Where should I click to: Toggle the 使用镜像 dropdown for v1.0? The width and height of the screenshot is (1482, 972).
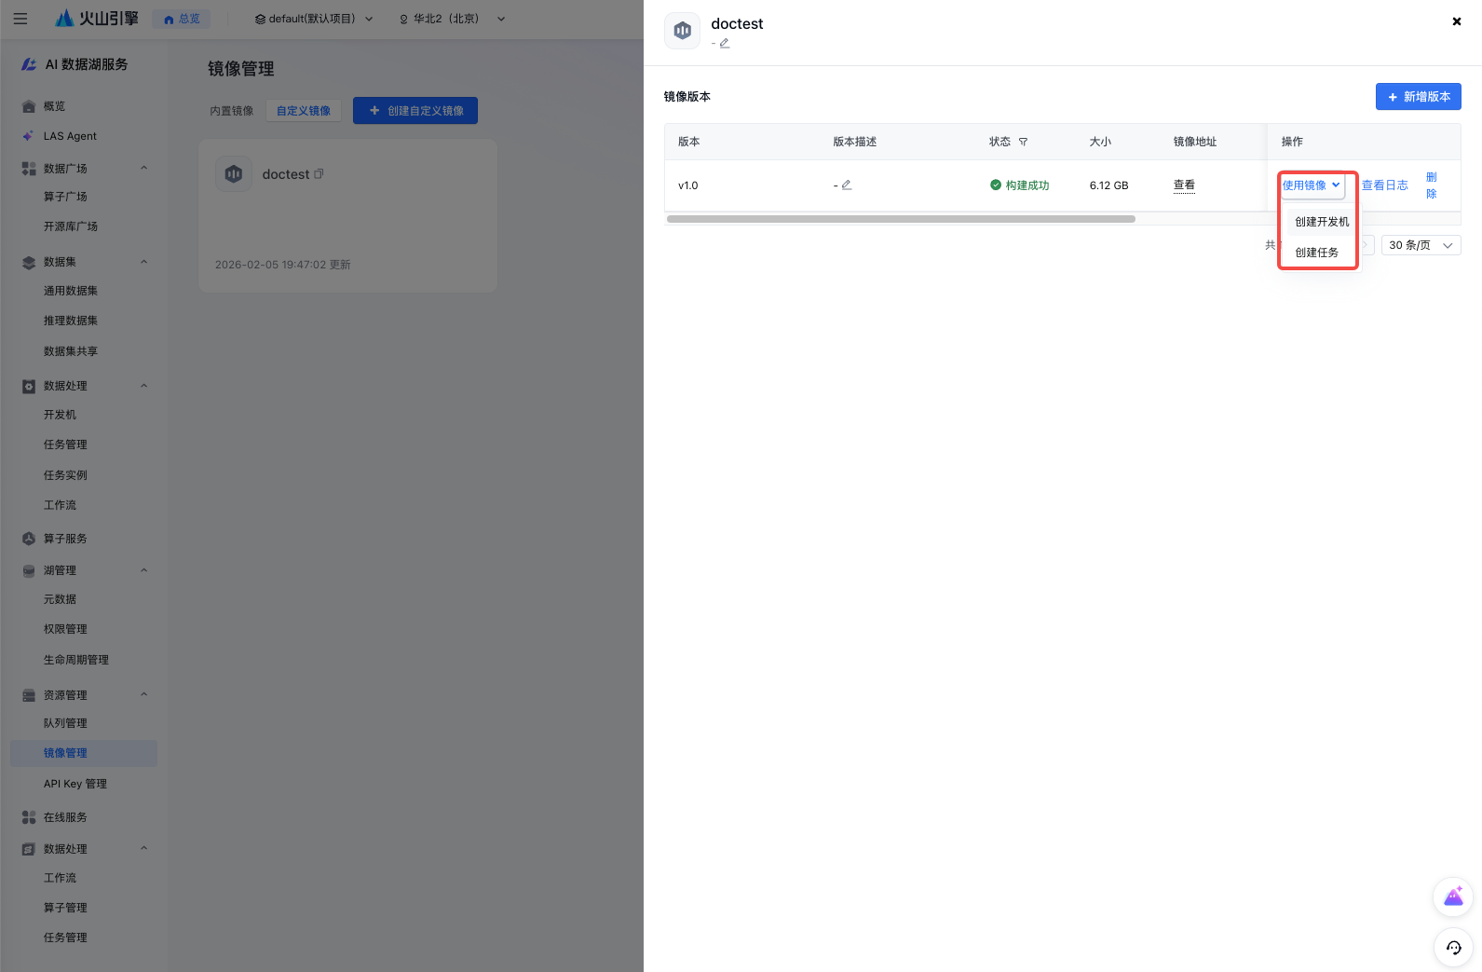(x=1312, y=185)
